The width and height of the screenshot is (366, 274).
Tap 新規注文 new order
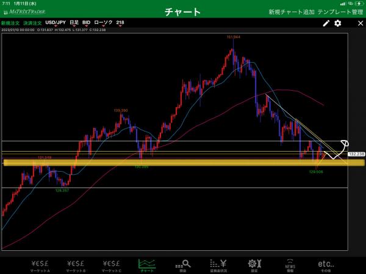[x=10, y=23]
